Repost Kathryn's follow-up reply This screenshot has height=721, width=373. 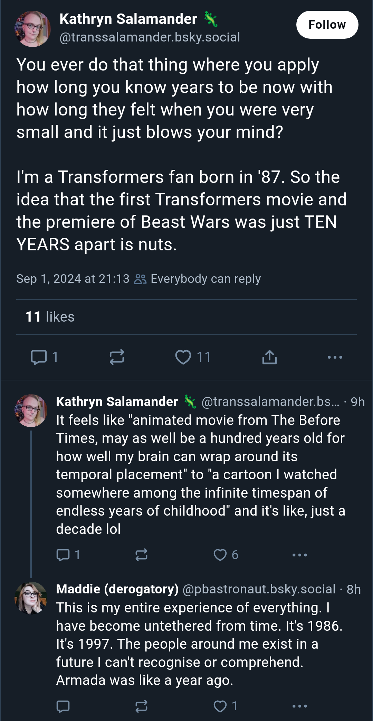click(x=141, y=555)
